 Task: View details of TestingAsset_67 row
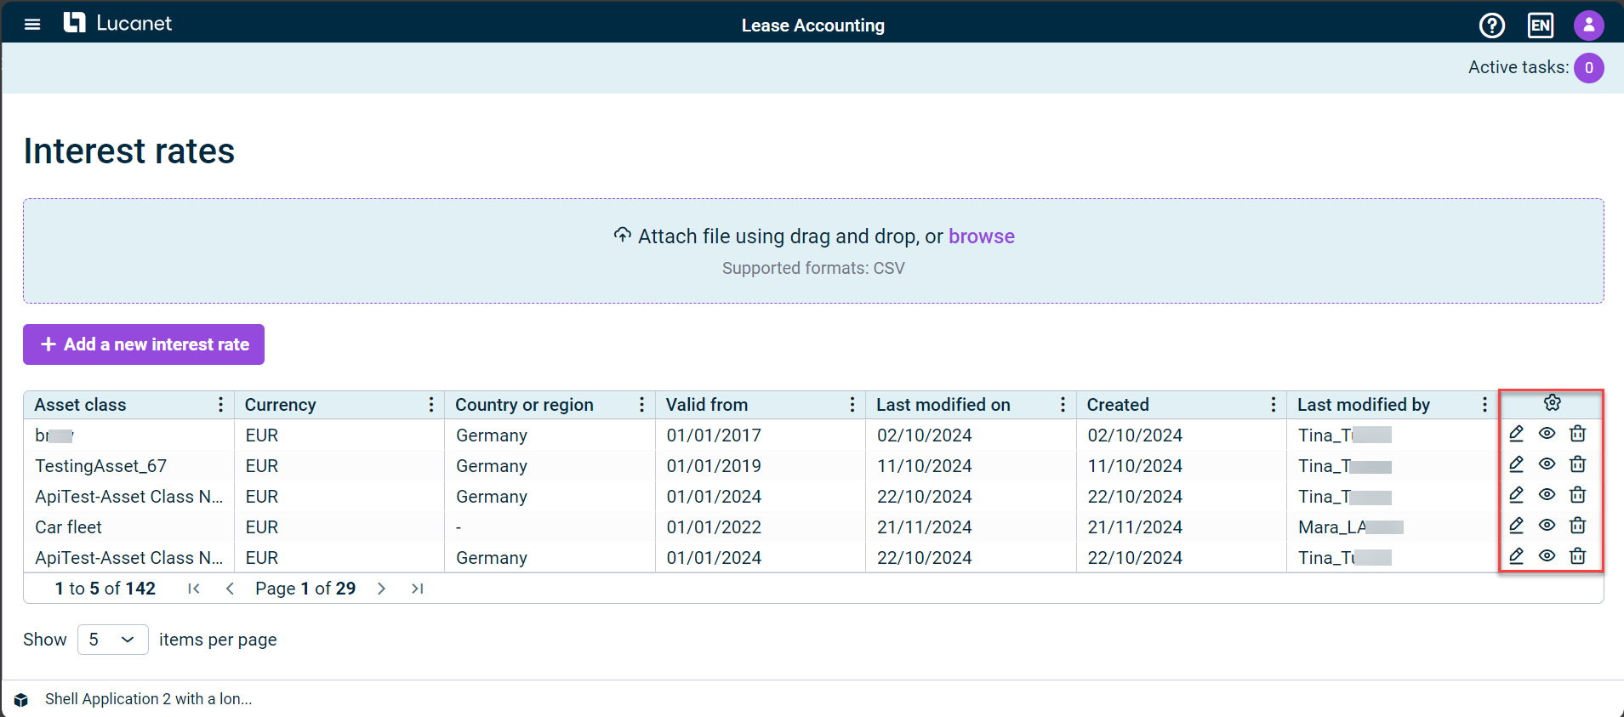click(1547, 464)
